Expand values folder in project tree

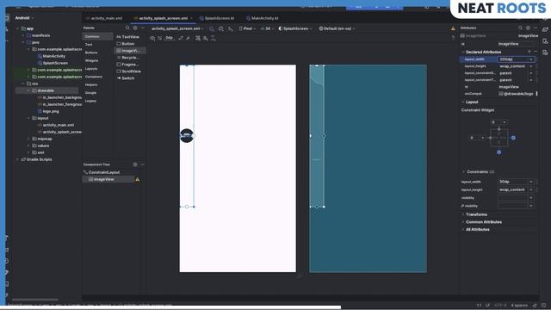click(x=28, y=146)
